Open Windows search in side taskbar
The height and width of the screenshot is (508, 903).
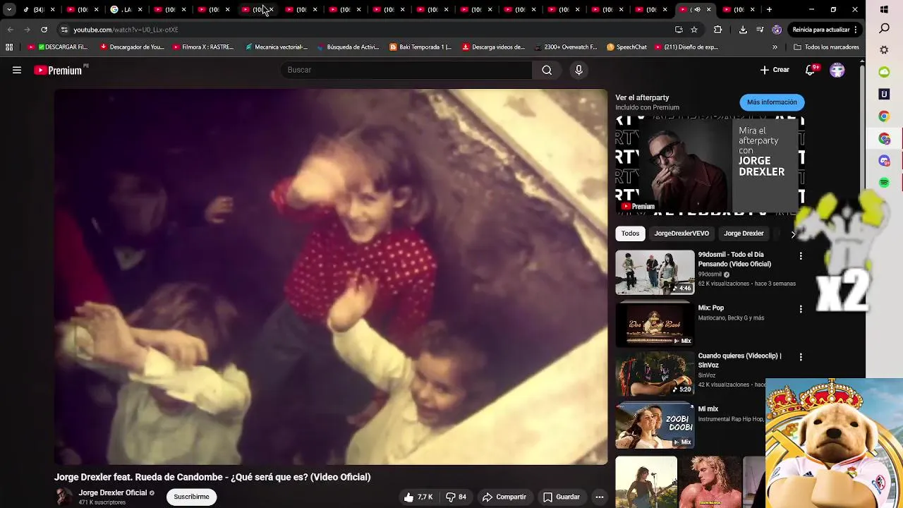click(x=884, y=29)
